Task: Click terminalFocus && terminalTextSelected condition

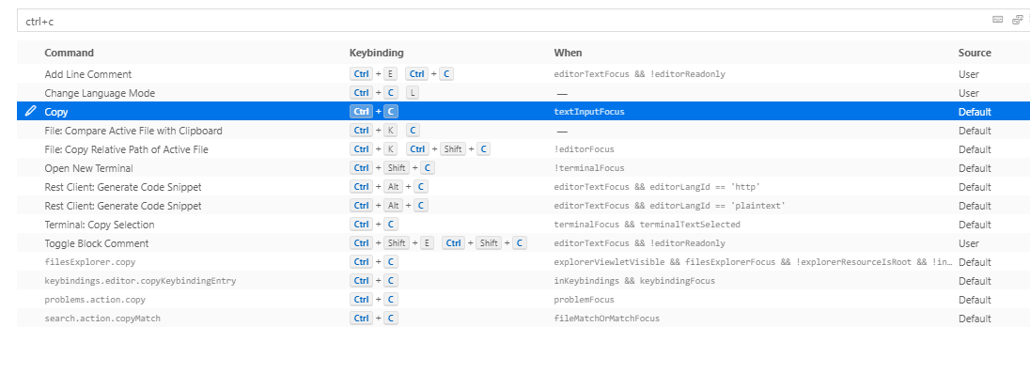Action: point(647,225)
